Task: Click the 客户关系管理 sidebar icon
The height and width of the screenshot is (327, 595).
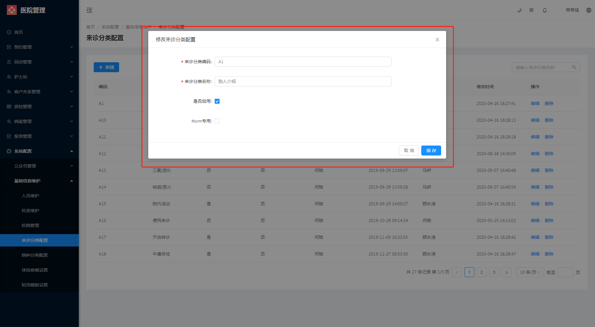Action: click(x=9, y=92)
